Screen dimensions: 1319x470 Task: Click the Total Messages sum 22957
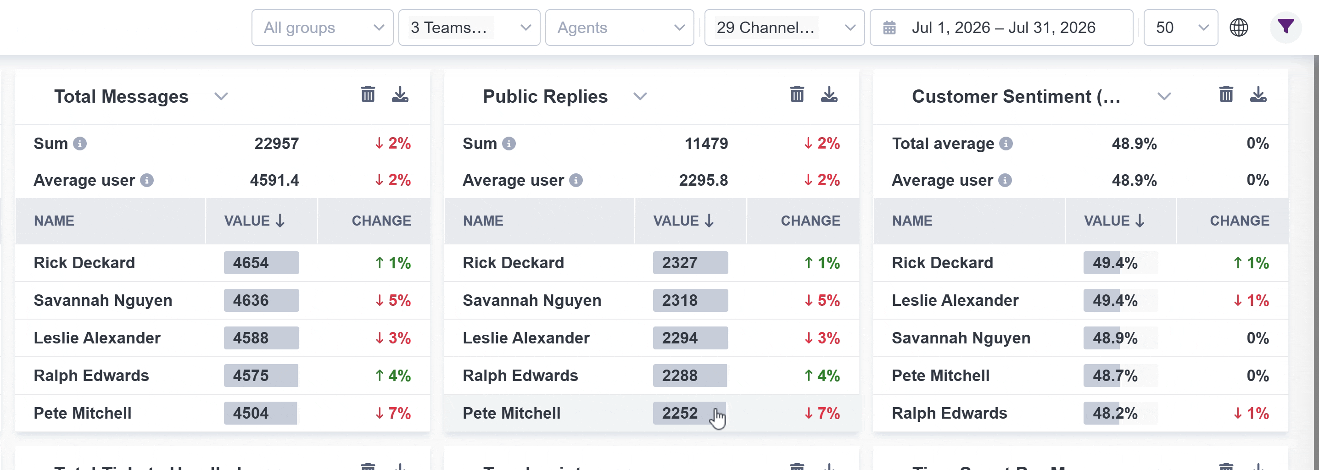click(276, 144)
